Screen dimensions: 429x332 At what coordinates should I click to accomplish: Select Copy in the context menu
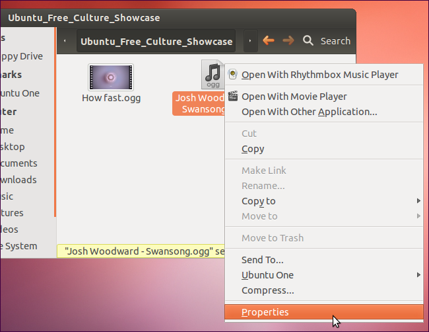[324, 149]
